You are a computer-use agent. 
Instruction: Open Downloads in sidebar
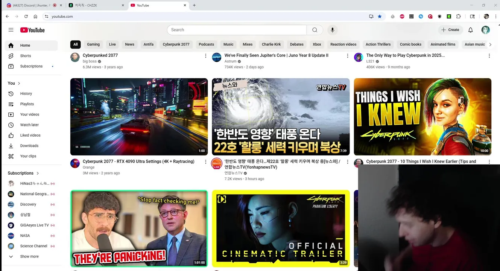[31, 146]
